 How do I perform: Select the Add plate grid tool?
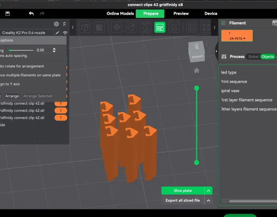click(x=99, y=27)
